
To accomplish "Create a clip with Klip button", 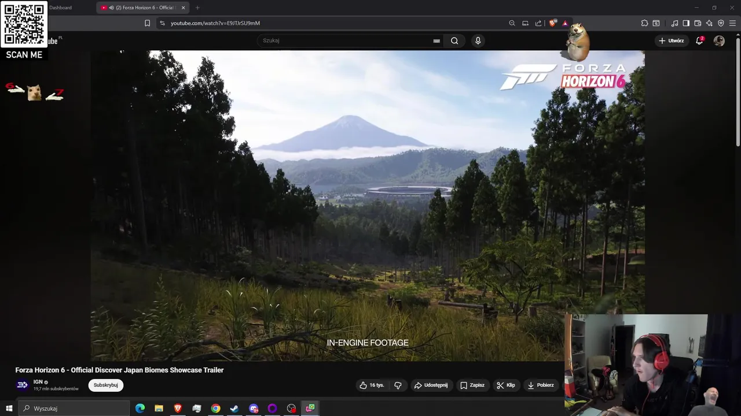I will (505, 385).
